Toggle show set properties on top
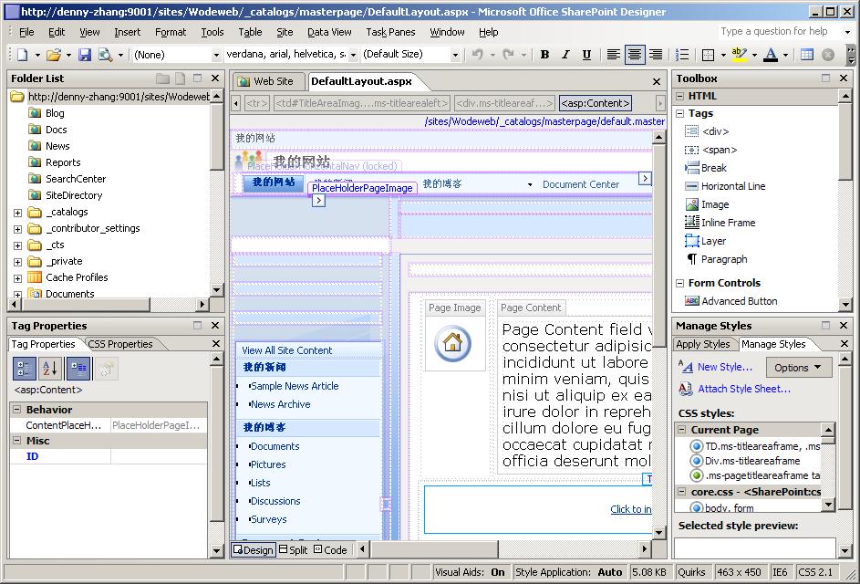The width and height of the screenshot is (860, 584). tap(78, 369)
